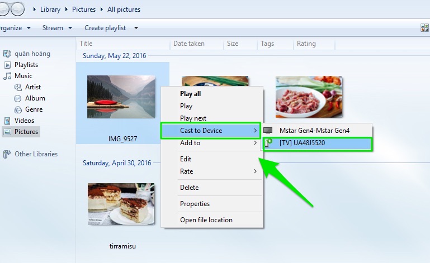Select the Genre icon
Viewport: 430px width, 263px height.
coord(18,109)
